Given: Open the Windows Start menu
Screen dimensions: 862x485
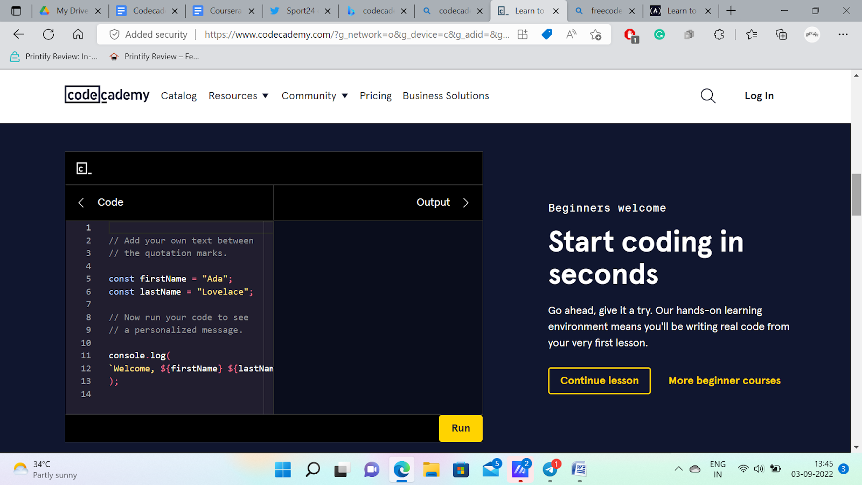Looking at the screenshot, I should pyautogui.click(x=283, y=469).
